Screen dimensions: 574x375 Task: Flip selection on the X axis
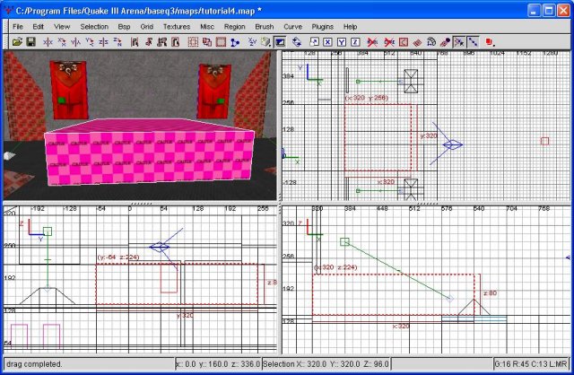(x=48, y=42)
